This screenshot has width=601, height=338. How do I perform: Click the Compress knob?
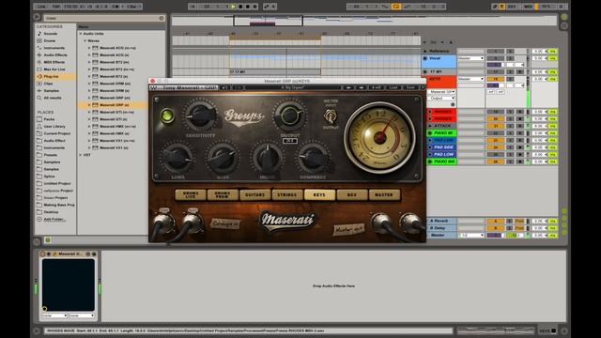(313, 158)
